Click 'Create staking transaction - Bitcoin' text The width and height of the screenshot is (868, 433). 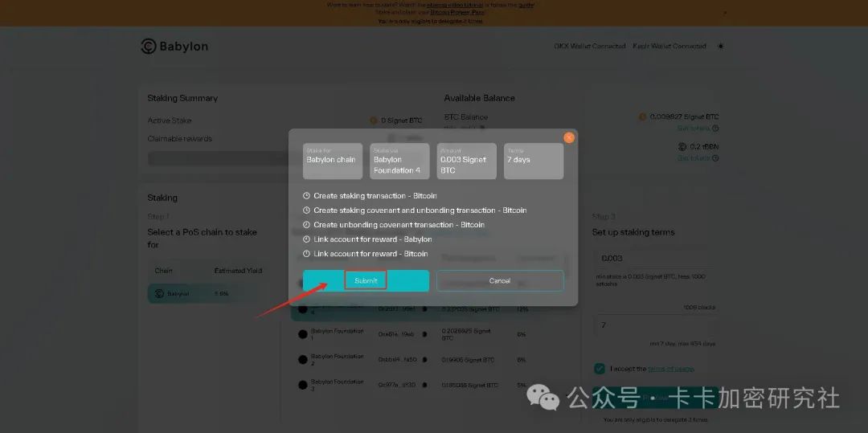[x=375, y=196]
